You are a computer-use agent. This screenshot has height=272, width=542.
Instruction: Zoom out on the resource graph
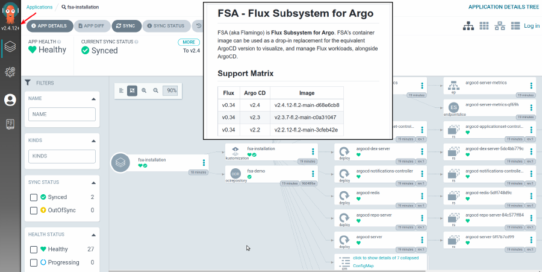click(156, 90)
